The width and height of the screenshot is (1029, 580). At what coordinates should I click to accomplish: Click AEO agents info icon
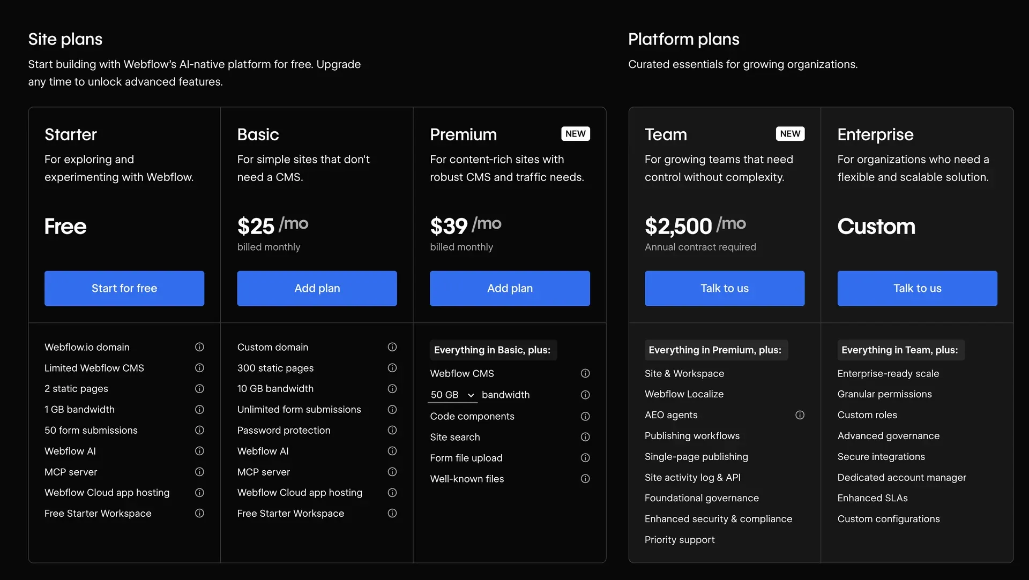800,415
